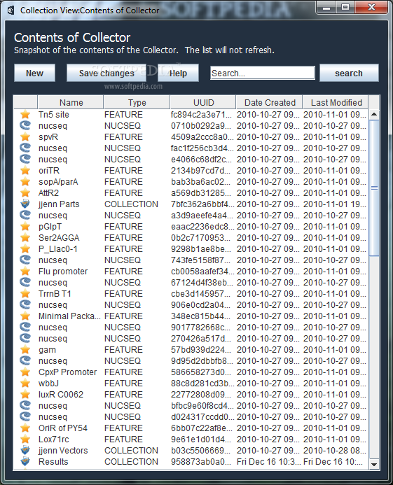Screen dimensions: 393x485
Task: Click nucseq icon in the a3d9aeefe4a4 row
Action: click(25, 215)
